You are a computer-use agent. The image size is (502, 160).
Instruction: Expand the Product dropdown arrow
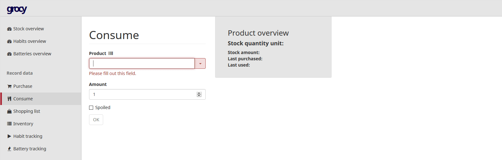click(x=200, y=63)
